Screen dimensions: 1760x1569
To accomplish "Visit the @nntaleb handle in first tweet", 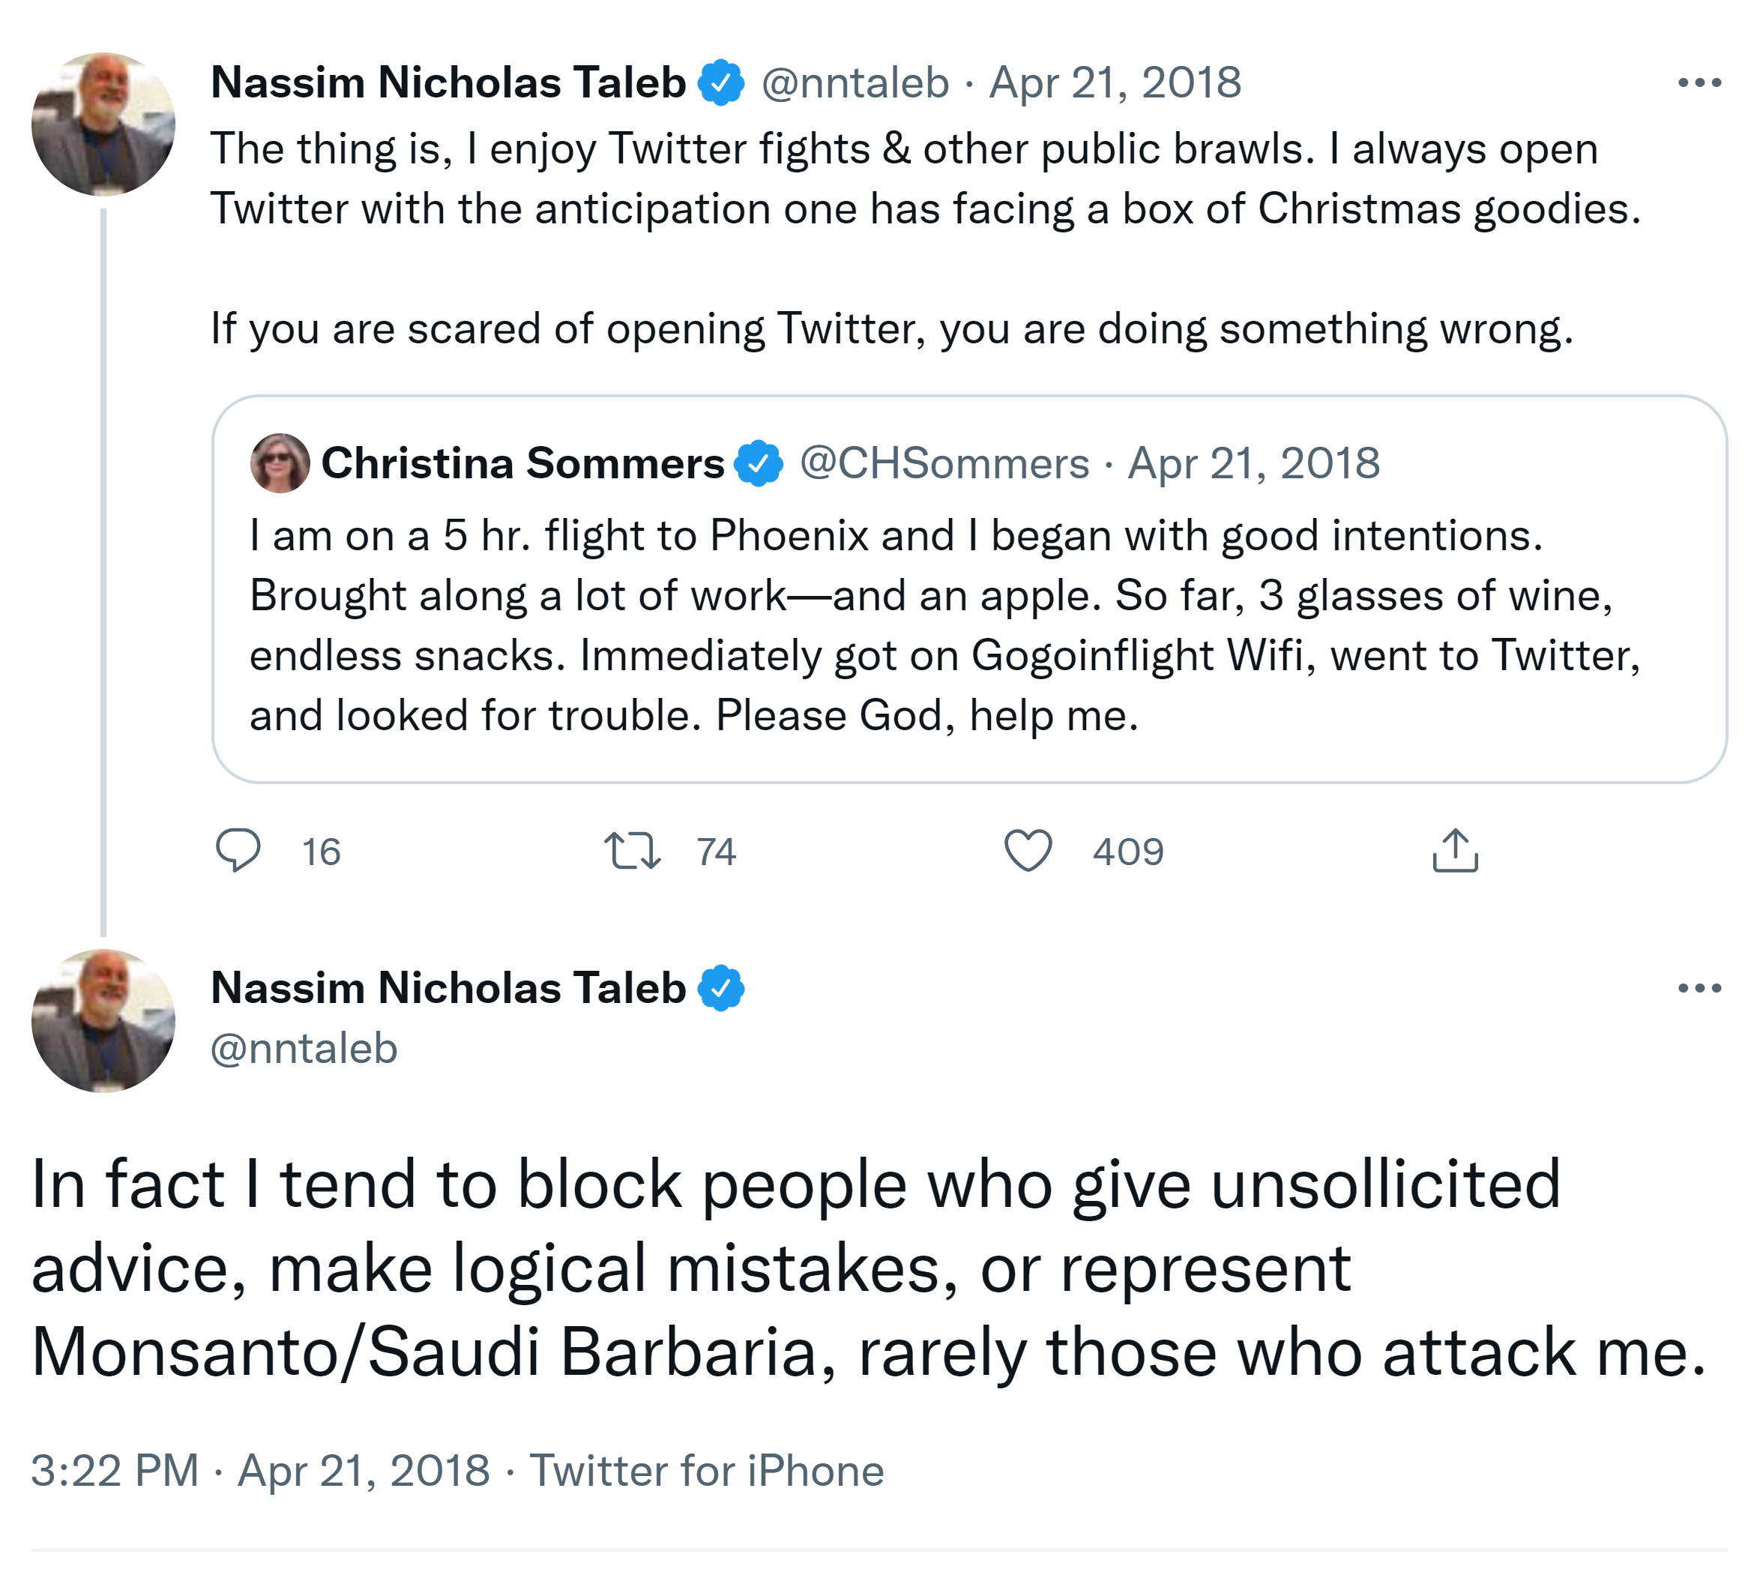I will (x=855, y=82).
